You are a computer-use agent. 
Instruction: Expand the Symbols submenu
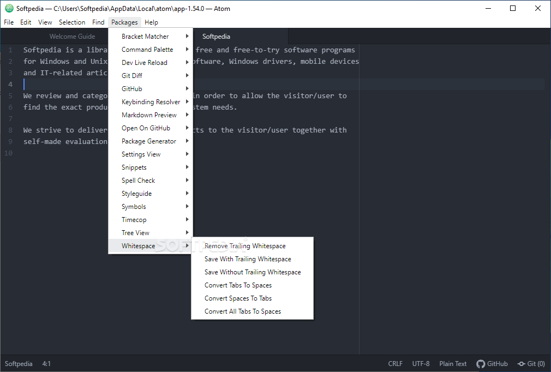[151, 207]
